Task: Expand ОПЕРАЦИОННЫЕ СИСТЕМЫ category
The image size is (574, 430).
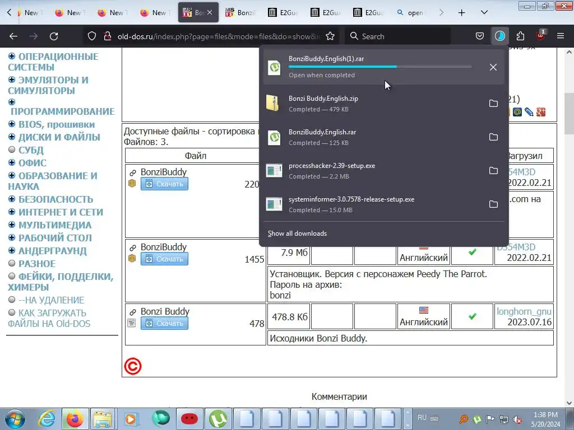Action: click(12, 56)
